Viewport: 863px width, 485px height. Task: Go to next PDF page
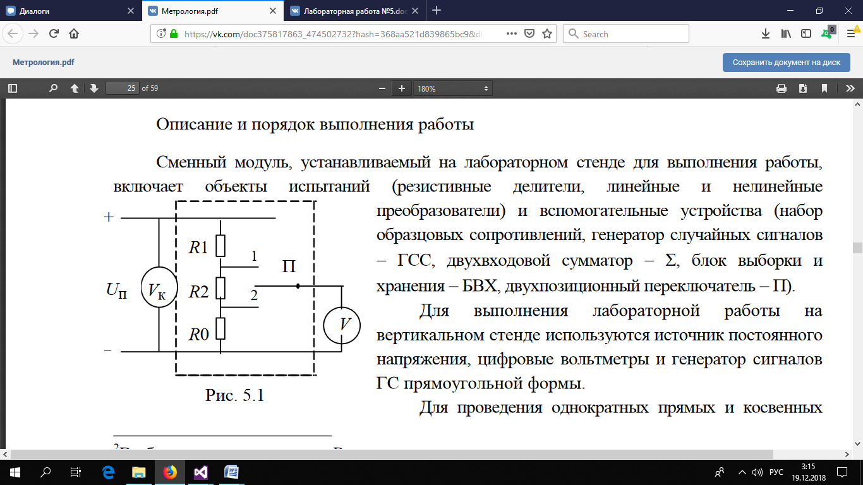coord(94,88)
